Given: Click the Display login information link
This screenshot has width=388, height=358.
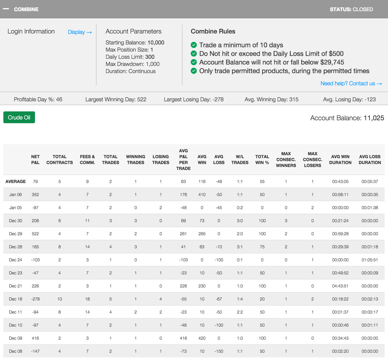Looking at the screenshot, I should [x=80, y=32].
